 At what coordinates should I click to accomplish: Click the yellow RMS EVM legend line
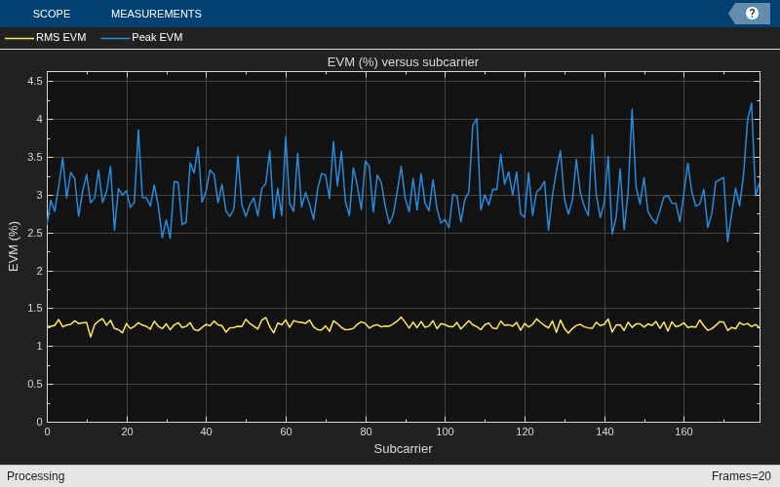pos(19,38)
